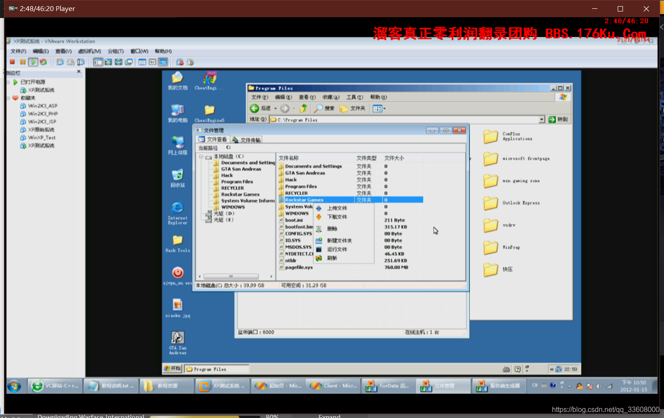Collapse the 本地磁盘 (C) tree node
The image size is (664, 418).
(201, 157)
